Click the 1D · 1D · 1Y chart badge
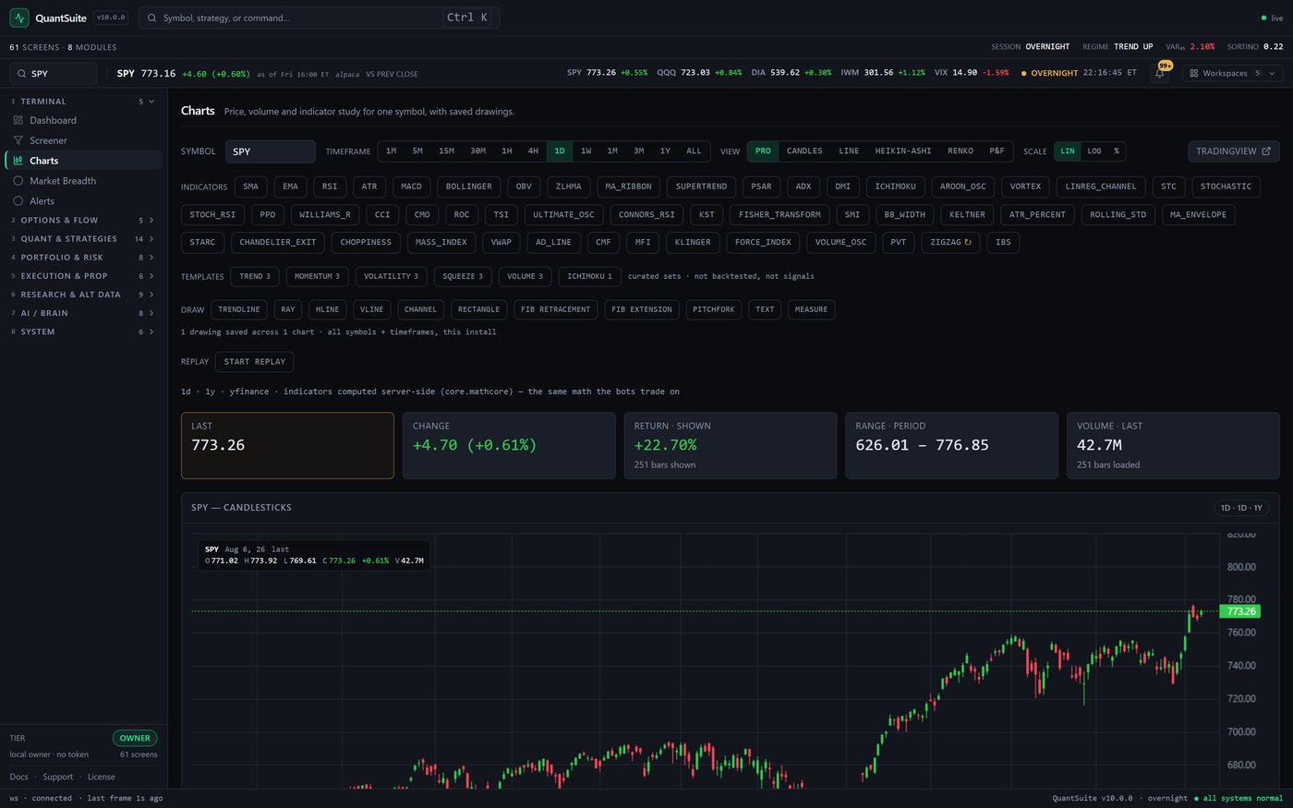 point(1241,508)
